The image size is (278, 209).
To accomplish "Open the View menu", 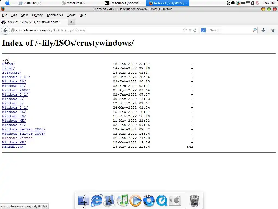I will click(24, 15).
